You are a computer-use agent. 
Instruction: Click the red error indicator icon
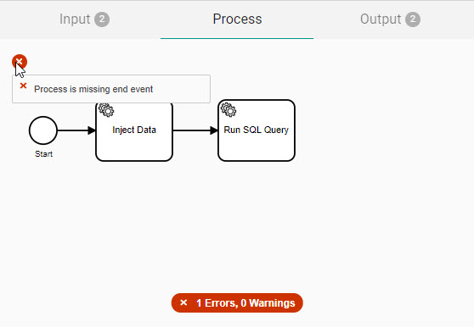click(x=20, y=62)
